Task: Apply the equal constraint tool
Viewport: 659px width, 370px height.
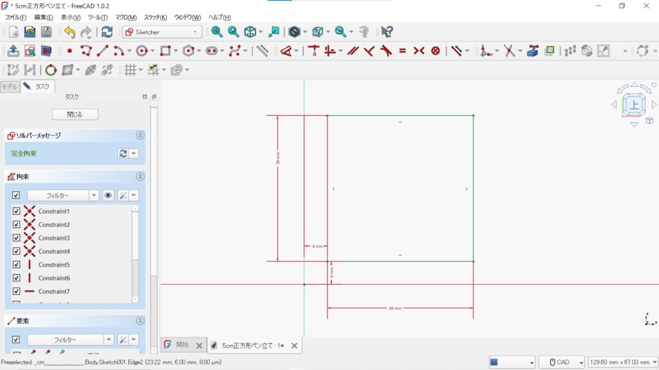Action: 402,51
